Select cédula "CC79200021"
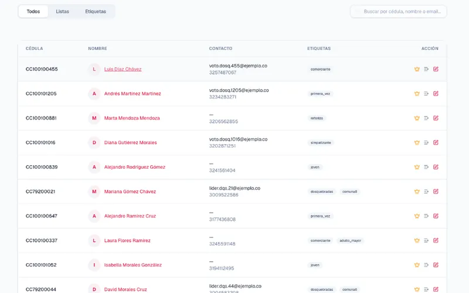469x293 pixels. (40, 192)
